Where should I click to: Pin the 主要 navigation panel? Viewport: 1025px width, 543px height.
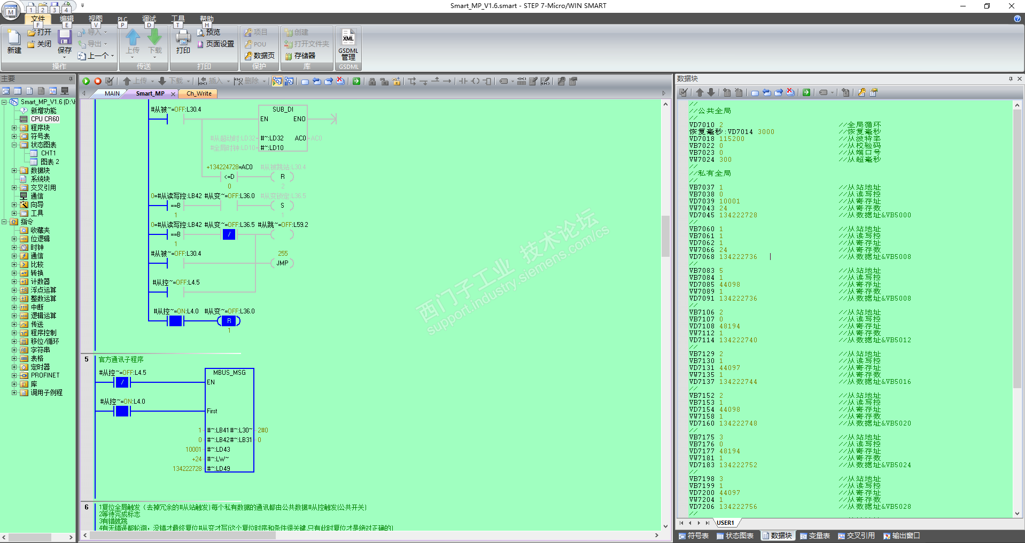71,78
